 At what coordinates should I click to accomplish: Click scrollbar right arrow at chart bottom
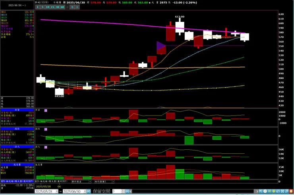click(x=257, y=191)
